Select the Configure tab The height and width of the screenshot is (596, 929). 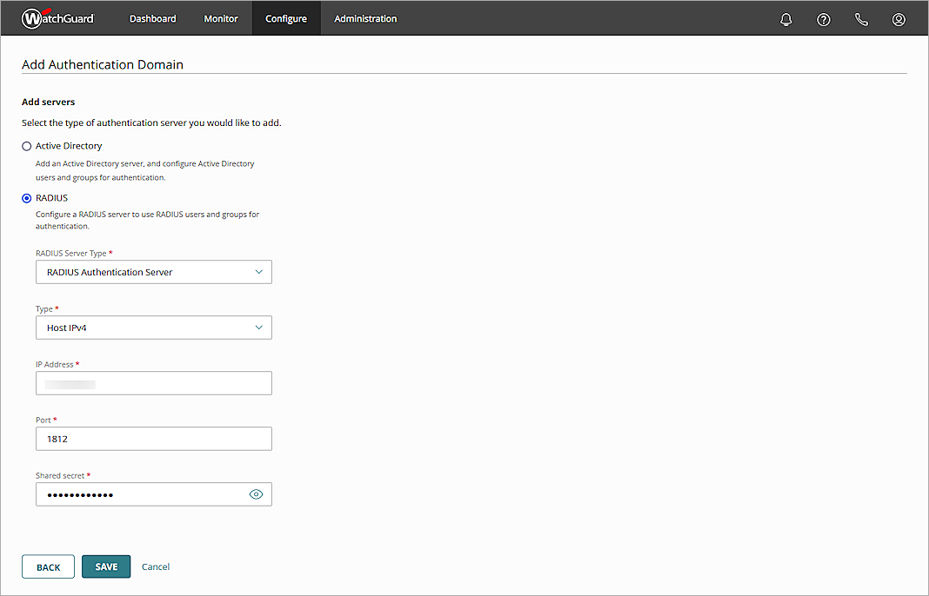[x=286, y=17]
